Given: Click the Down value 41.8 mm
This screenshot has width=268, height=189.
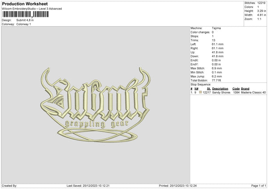Looking at the screenshot, I should point(218,56).
